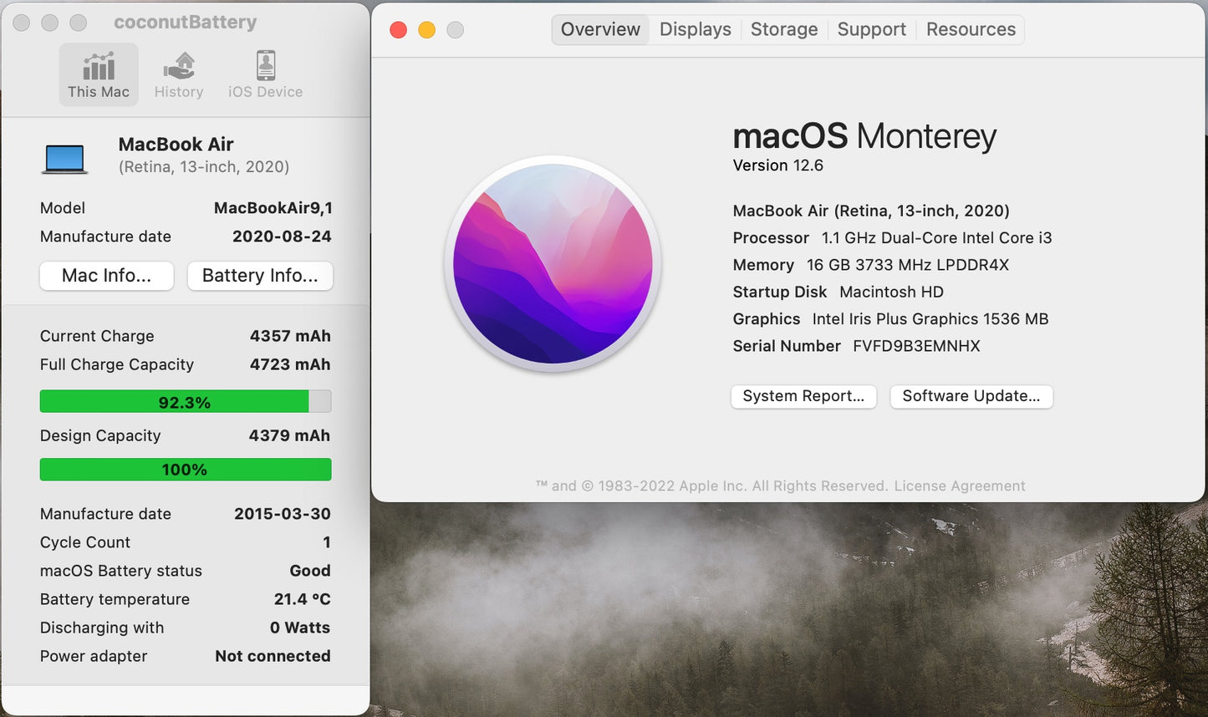
Task: Open Battery Info details
Action: coord(260,276)
